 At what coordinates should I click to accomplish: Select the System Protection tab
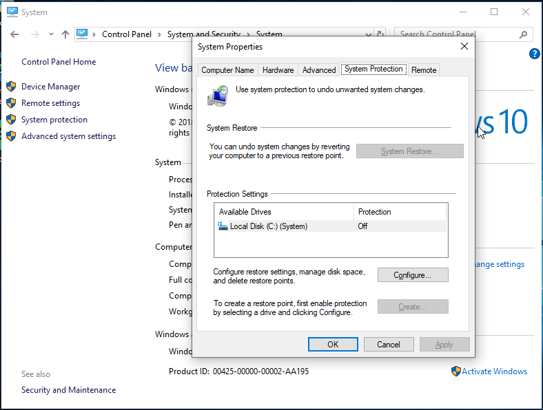coord(373,69)
